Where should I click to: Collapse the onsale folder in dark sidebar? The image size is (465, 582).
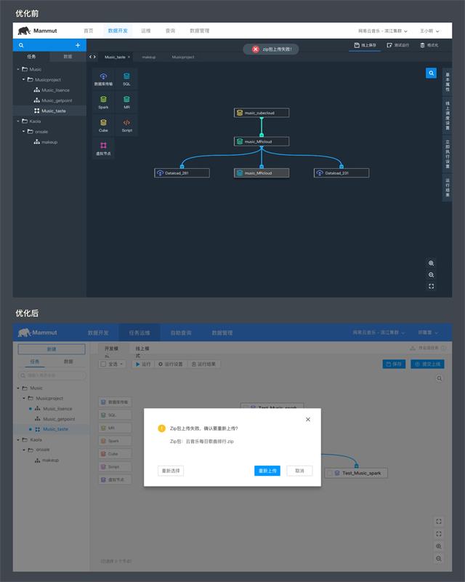tap(23, 132)
